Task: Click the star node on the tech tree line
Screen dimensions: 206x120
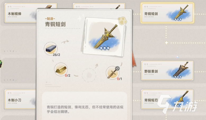Action: [166, 43]
